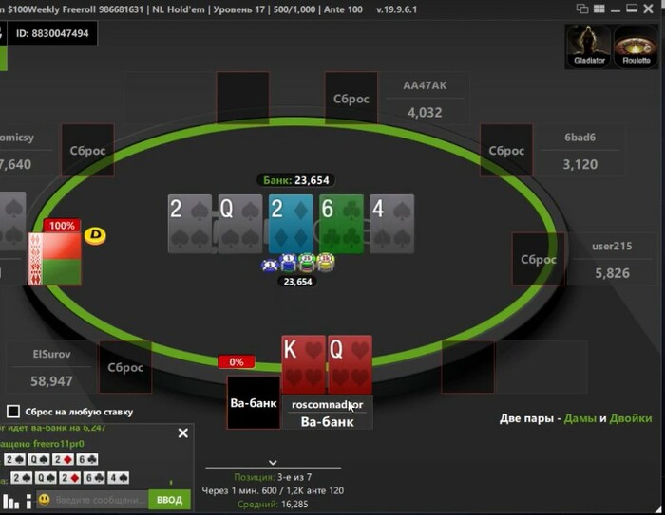The height and width of the screenshot is (515, 665).
Task: Open player user215's seat panel
Action: pos(612,259)
